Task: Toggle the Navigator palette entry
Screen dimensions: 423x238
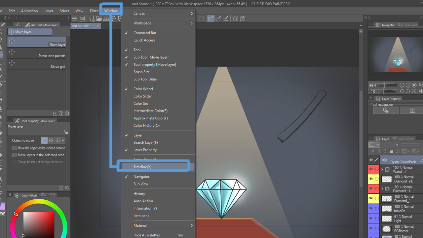Action: tap(158, 177)
